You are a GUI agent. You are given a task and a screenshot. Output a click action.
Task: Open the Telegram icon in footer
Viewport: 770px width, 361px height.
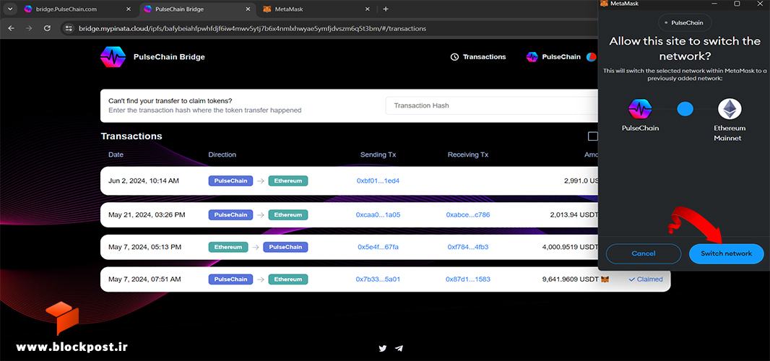(x=399, y=348)
